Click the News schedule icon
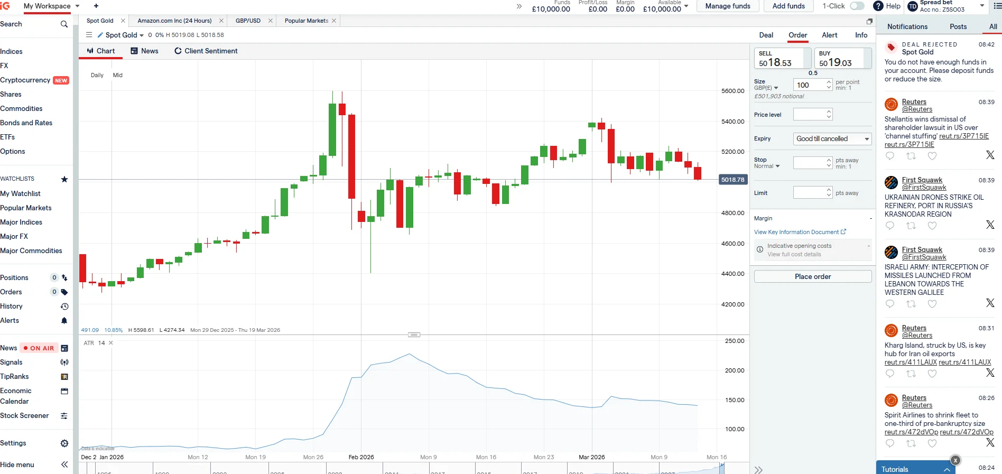1002x474 pixels. click(64, 348)
